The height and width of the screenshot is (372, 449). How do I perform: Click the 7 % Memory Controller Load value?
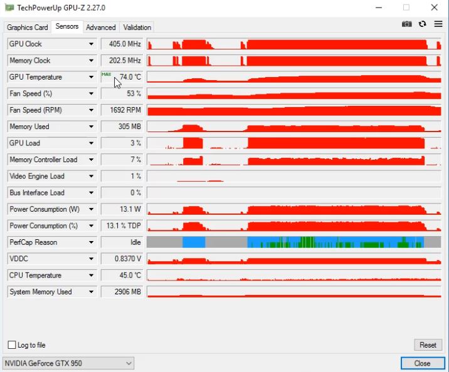pos(122,160)
